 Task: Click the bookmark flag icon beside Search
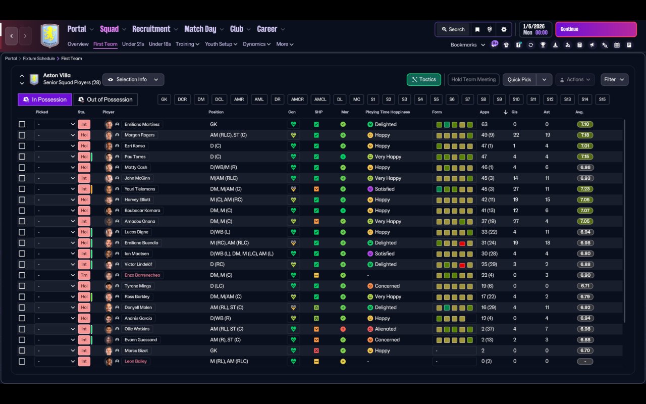477,29
